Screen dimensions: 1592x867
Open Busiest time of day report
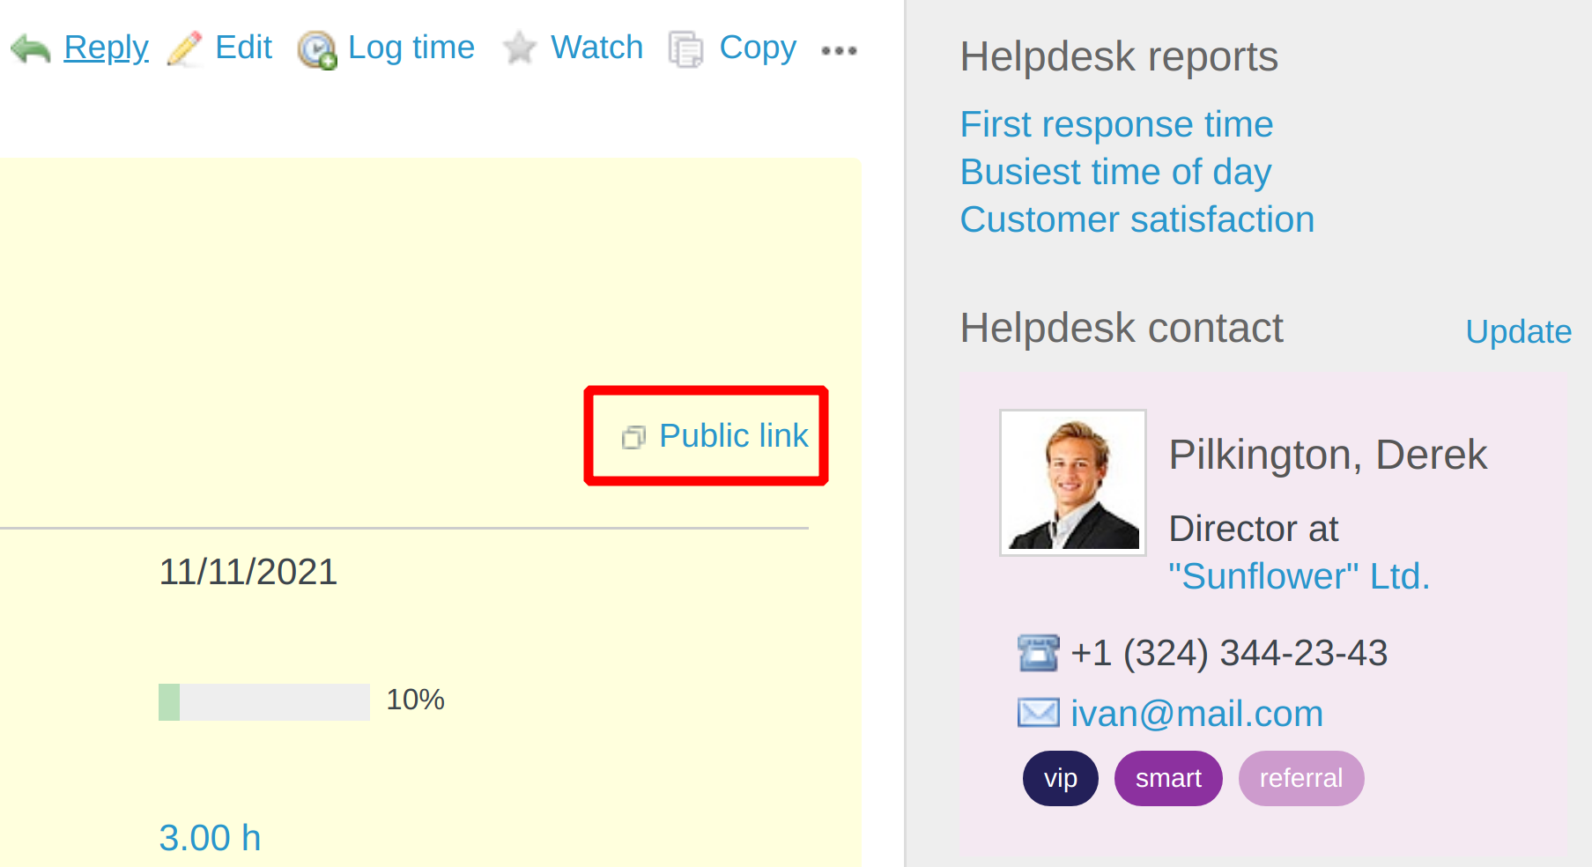point(1115,172)
